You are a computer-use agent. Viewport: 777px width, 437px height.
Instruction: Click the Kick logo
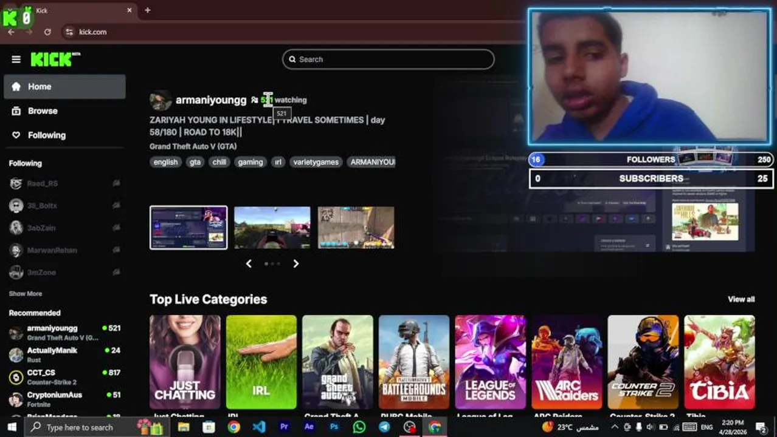(x=55, y=59)
